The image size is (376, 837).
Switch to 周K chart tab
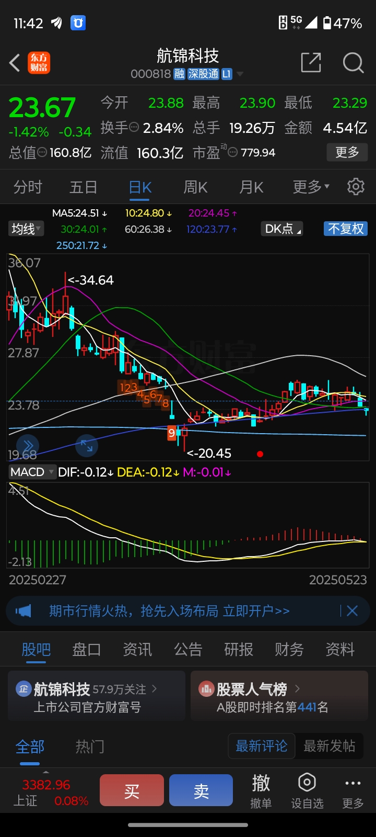(196, 187)
